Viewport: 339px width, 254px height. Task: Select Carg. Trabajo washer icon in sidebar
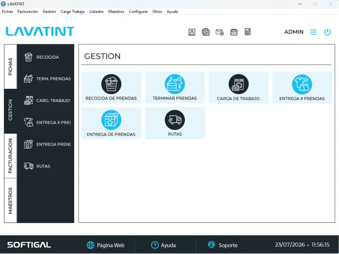coord(28,101)
